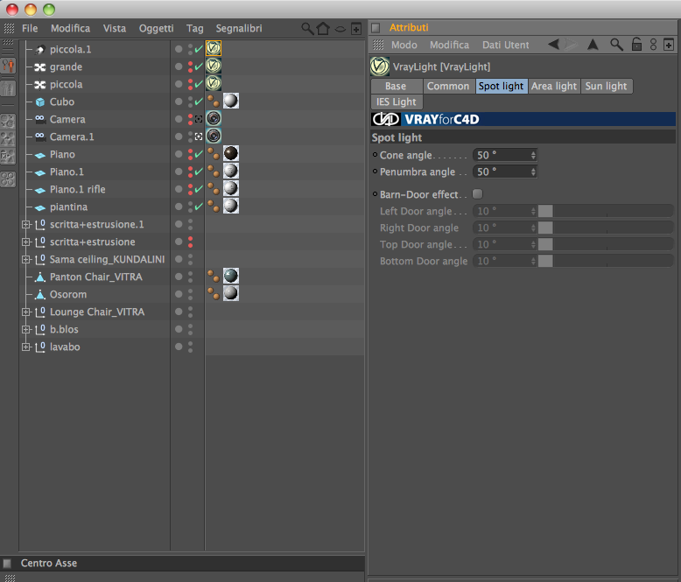
Task: Click the back arrow in Attributi panel
Action: [553, 45]
